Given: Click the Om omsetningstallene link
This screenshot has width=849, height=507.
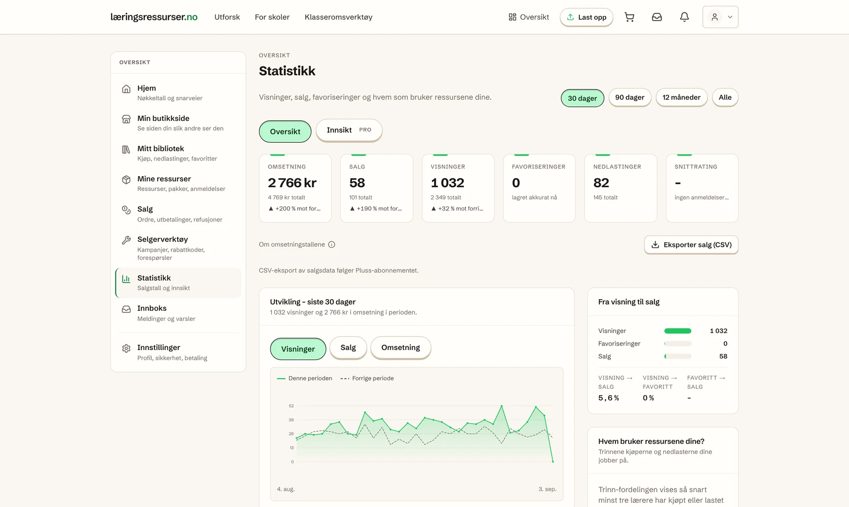Looking at the screenshot, I should [x=292, y=244].
